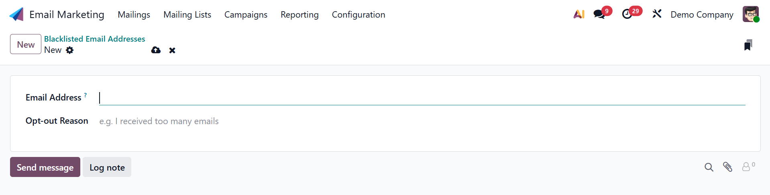Open the activities clock icon
770x195 pixels.
tap(627, 14)
